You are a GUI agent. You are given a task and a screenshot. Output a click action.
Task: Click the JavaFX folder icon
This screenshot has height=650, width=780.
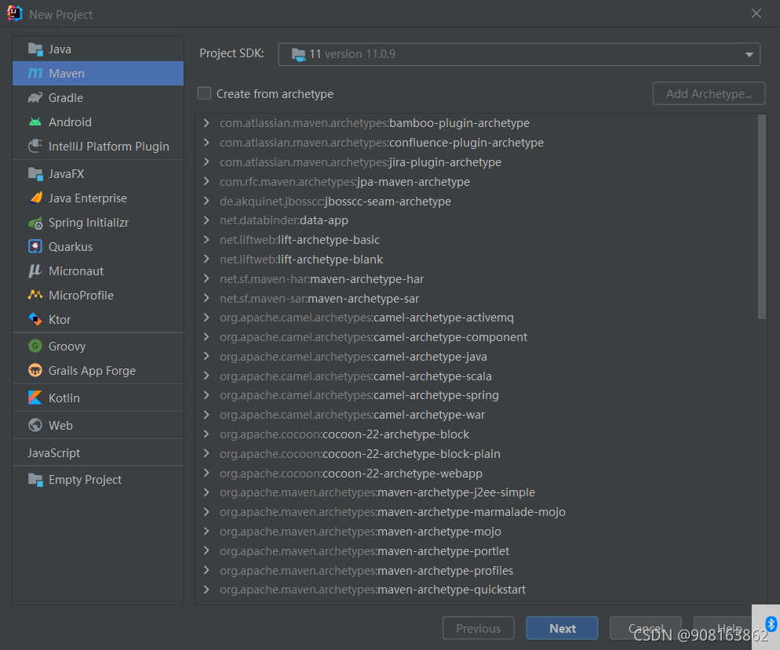pyautogui.click(x=35, y=174)
